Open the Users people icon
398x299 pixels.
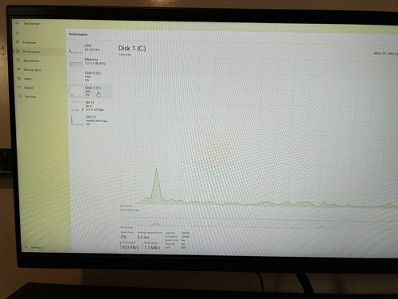pos(19,78)
